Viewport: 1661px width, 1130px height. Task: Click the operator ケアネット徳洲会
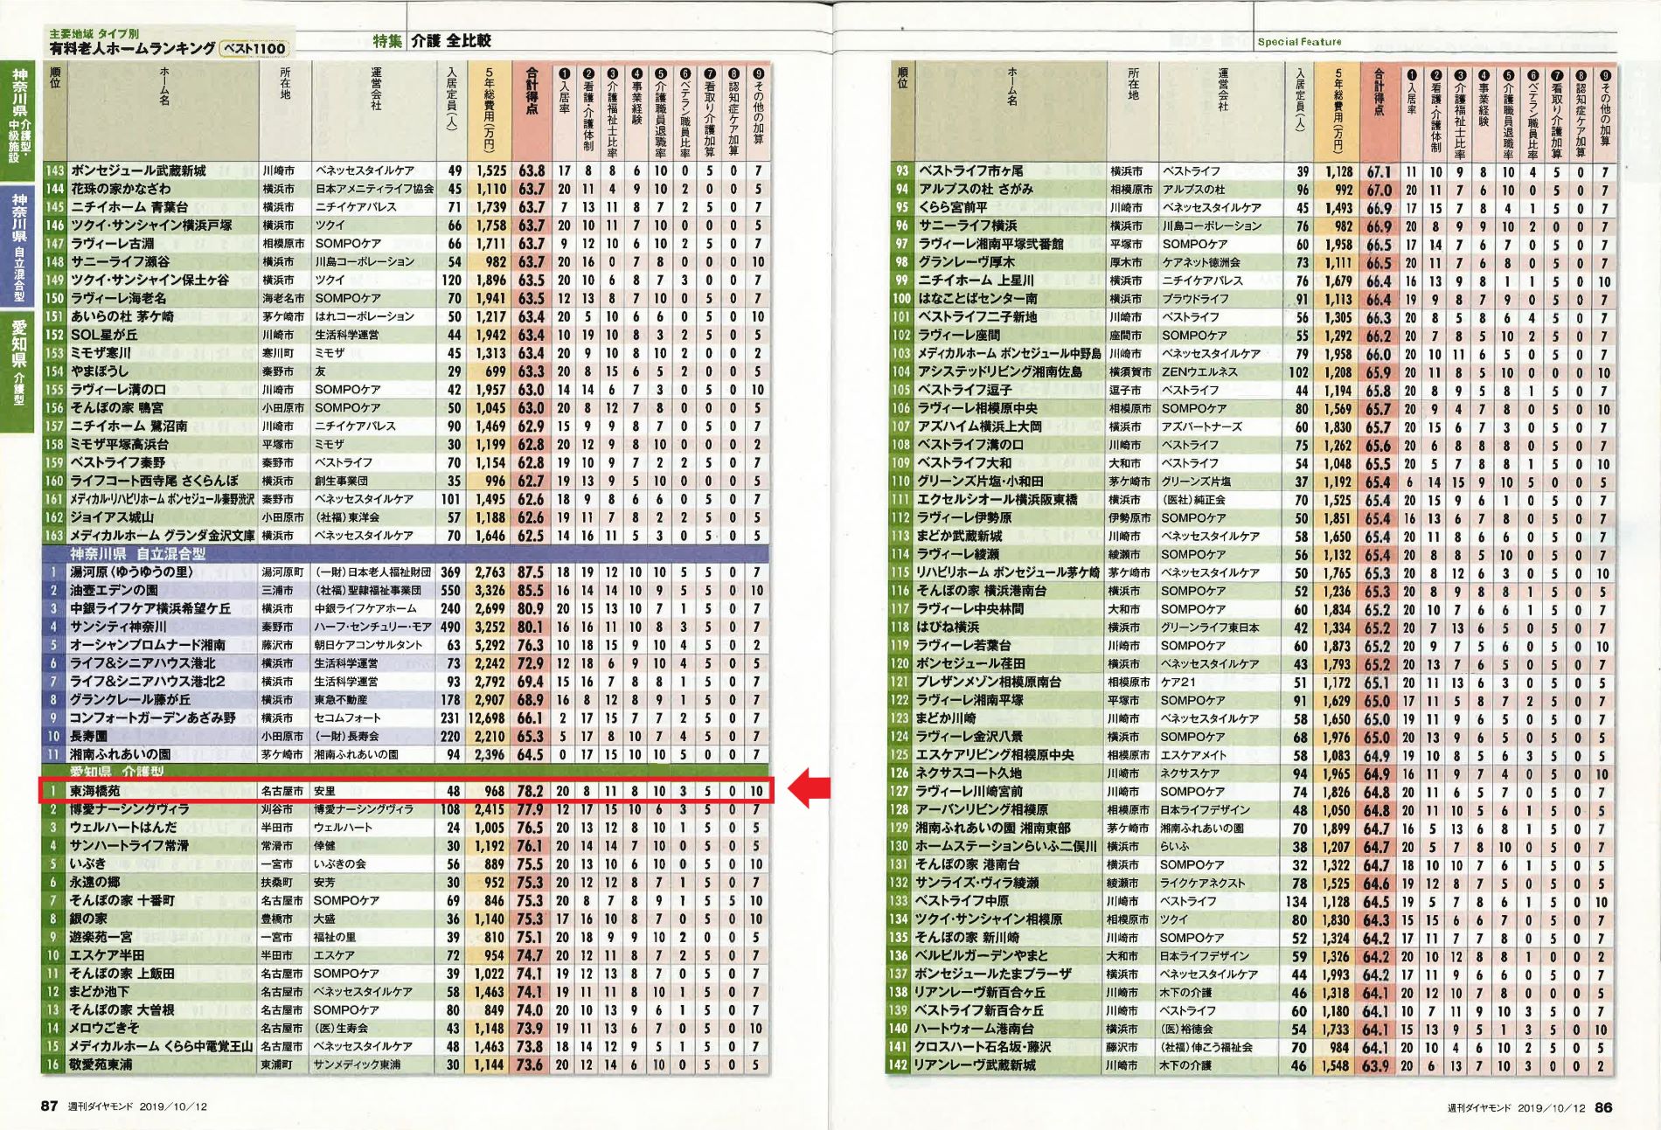(1200, 262)
